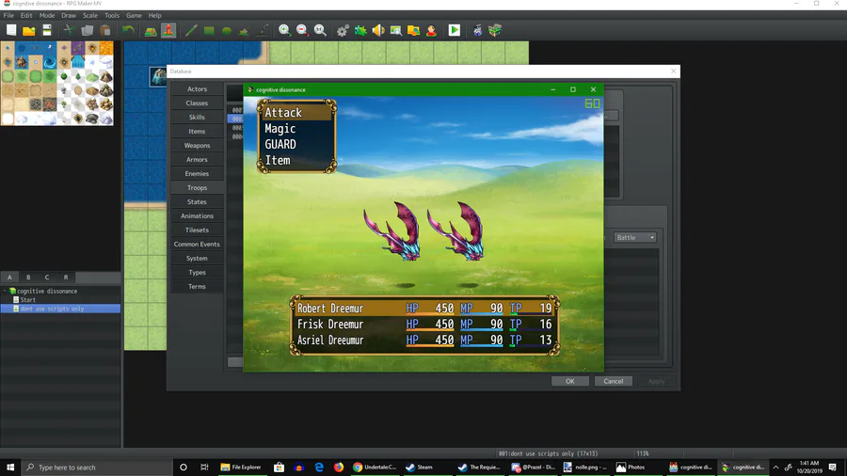The height and width of the screenshot is (476, 847).
Task: Open the Game menu
Action: coord(134,16)
